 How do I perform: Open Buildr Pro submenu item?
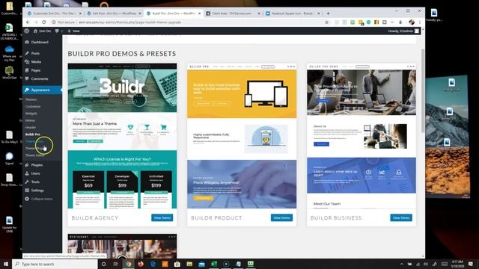33,134
